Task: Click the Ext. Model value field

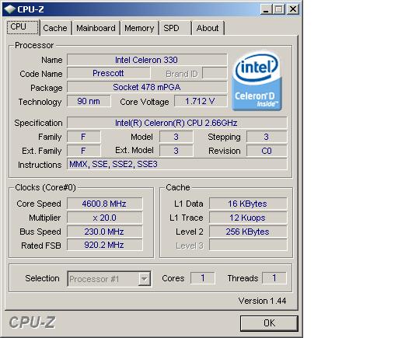Action: [x=176, y=151]
